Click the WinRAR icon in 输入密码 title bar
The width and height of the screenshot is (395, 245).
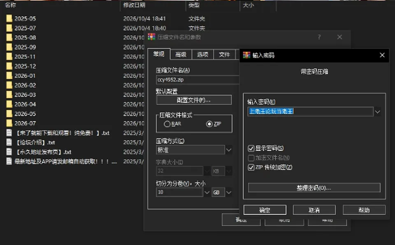point(246,55)
